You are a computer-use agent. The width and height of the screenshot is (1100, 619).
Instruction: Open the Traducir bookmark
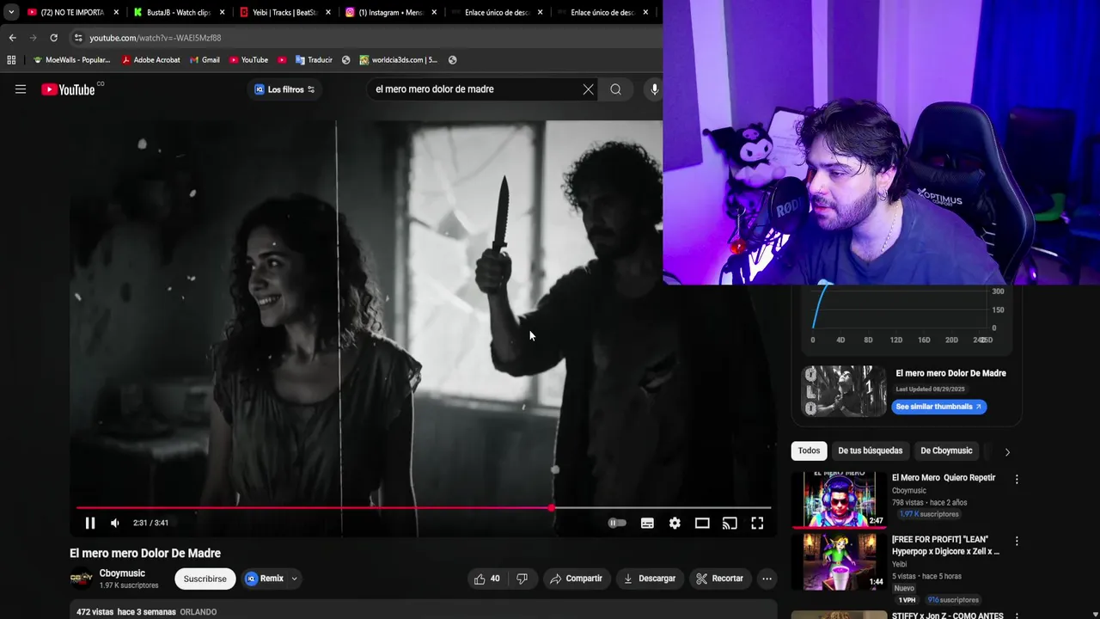point(314,60)
